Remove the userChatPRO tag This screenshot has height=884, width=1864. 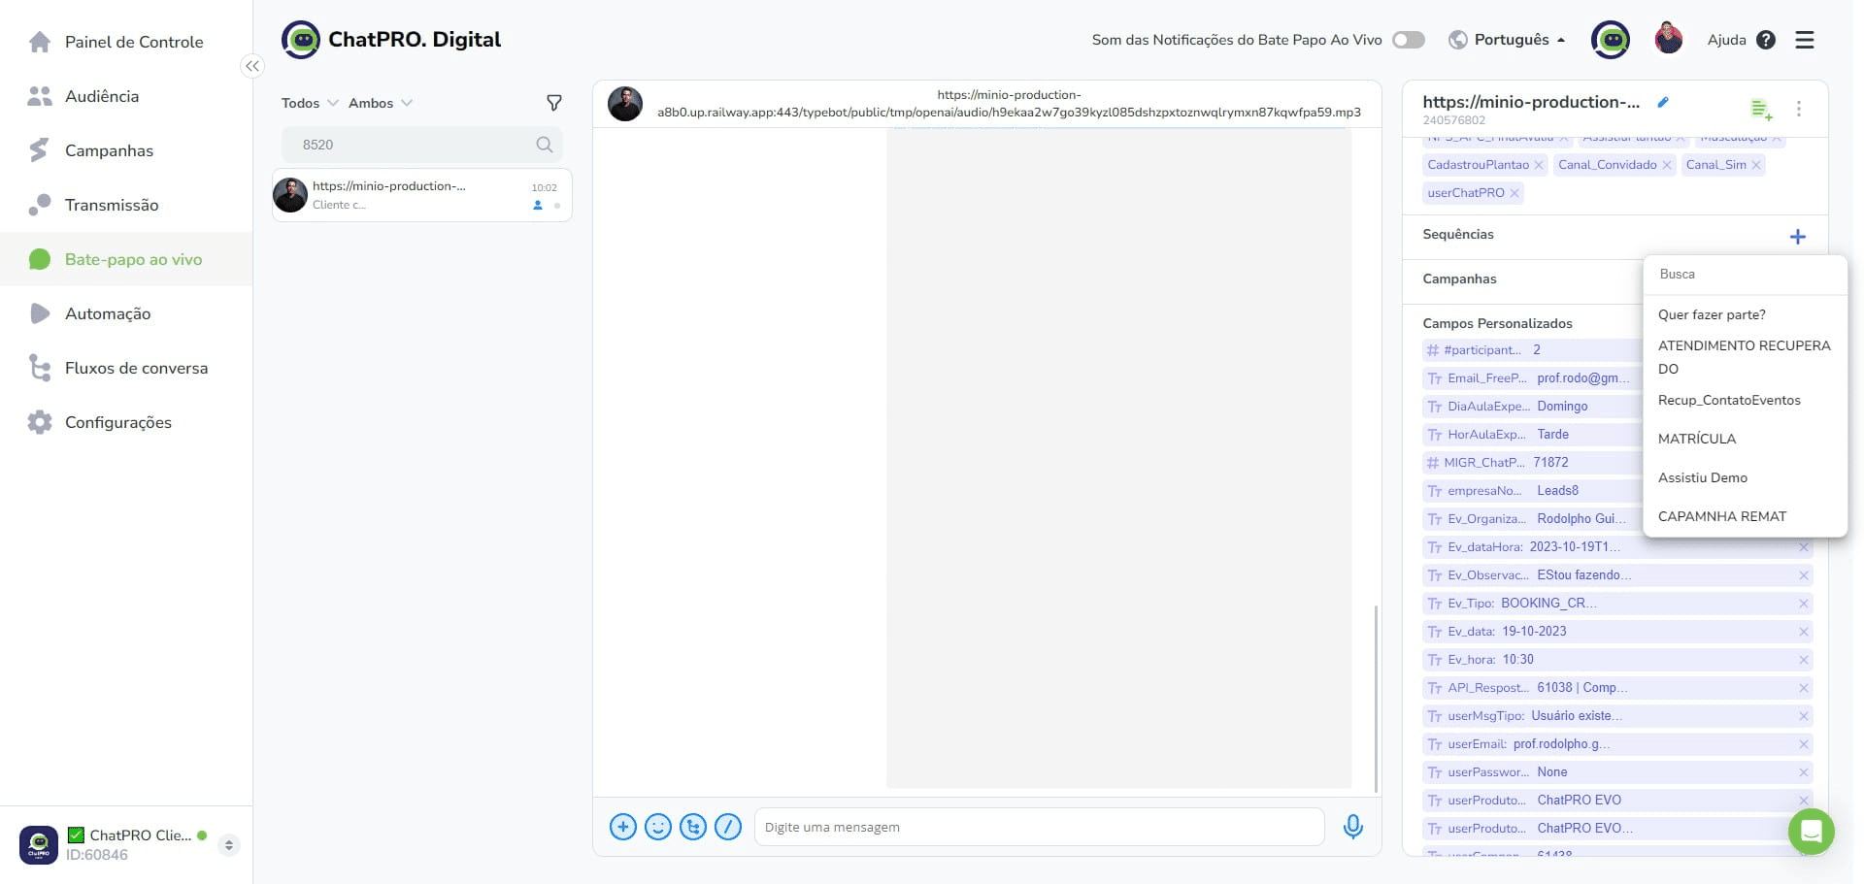point(1514,193)
